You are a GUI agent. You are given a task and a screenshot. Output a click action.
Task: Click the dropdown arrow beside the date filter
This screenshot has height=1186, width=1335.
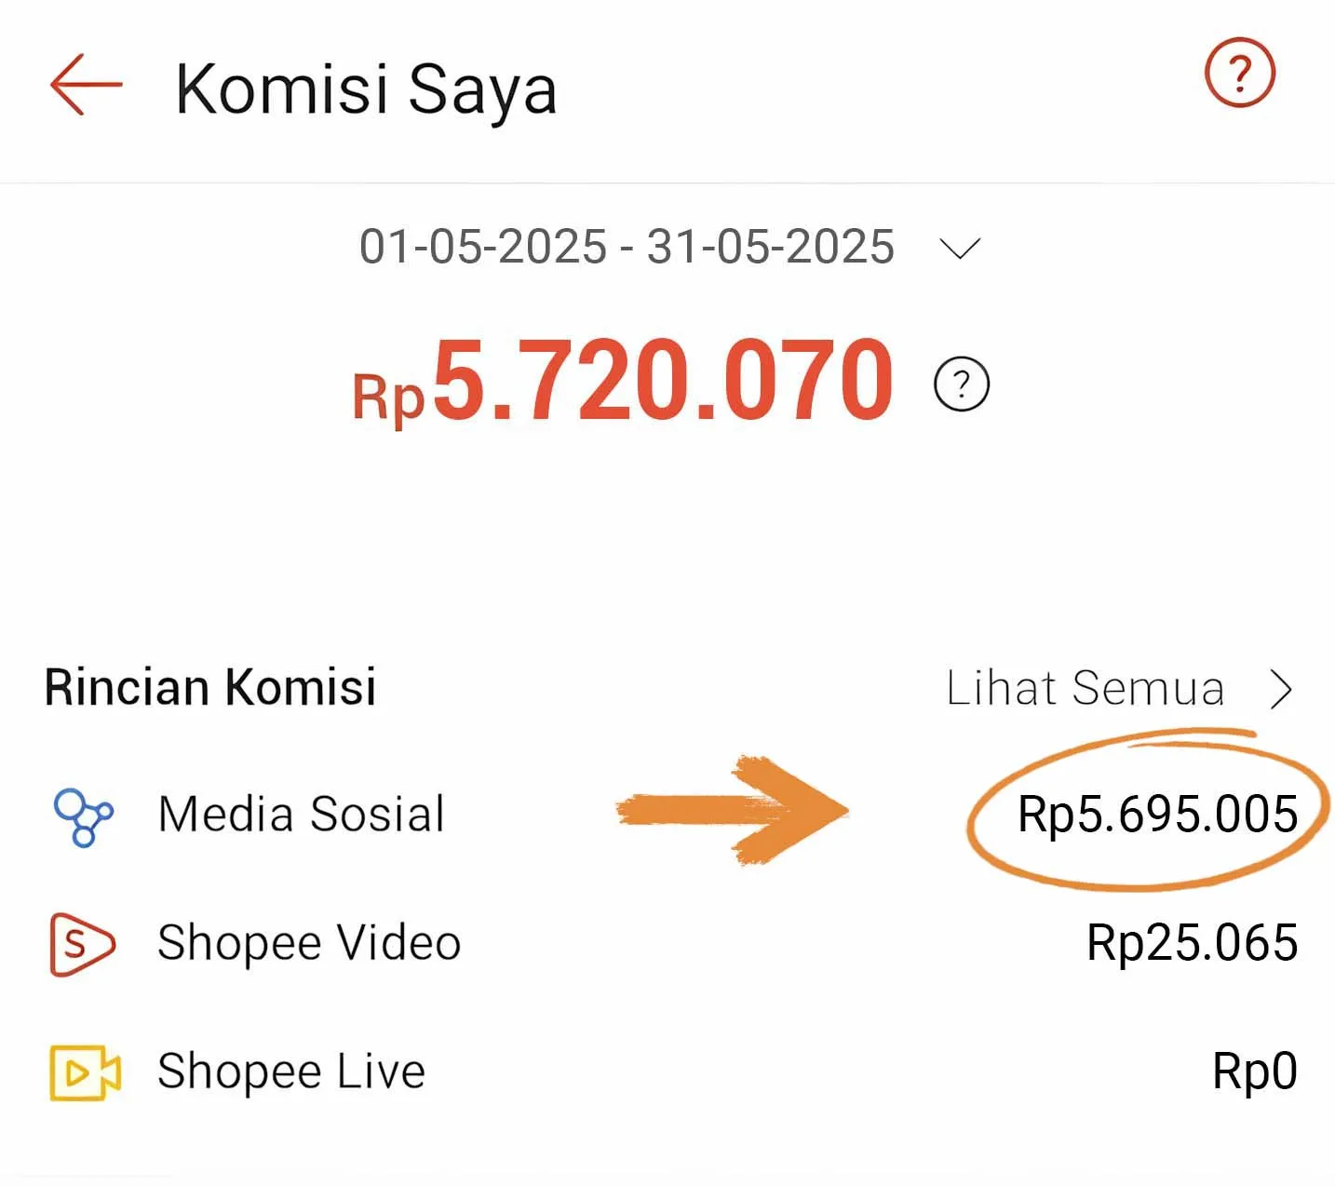pyautogui.click(x=961, y=248)
